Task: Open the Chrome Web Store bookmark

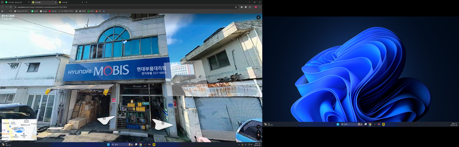Action: point(22,11)
